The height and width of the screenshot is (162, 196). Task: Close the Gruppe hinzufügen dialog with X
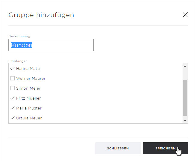click(x=185, y=15)
